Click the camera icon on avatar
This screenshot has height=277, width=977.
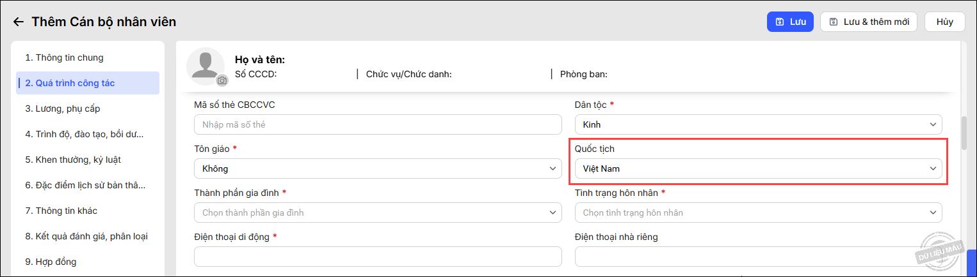tap(222, 80)
